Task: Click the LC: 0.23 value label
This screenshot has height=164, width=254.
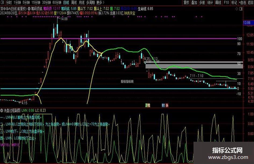Action: click(40, 111)
